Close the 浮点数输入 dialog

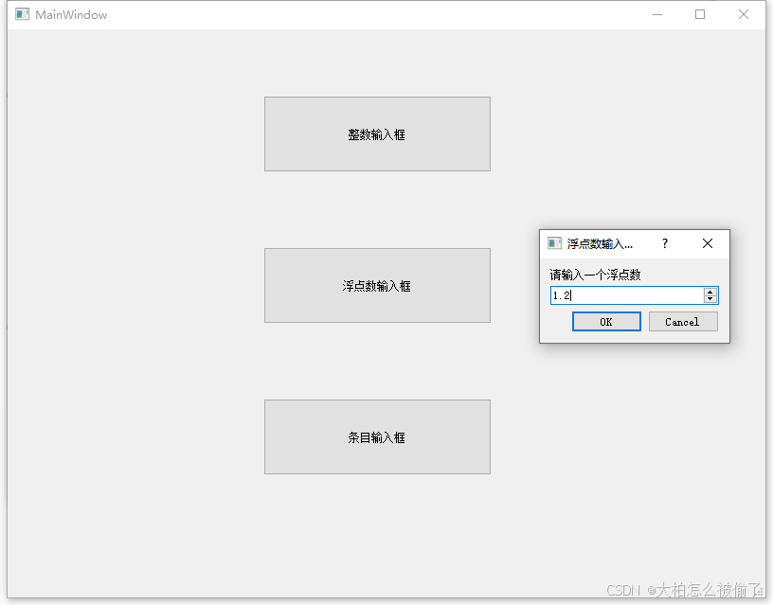click(708, 243)
